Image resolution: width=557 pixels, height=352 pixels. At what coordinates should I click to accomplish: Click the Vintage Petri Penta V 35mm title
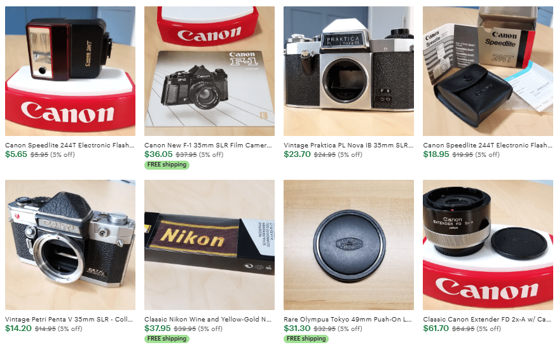(69, 319)
